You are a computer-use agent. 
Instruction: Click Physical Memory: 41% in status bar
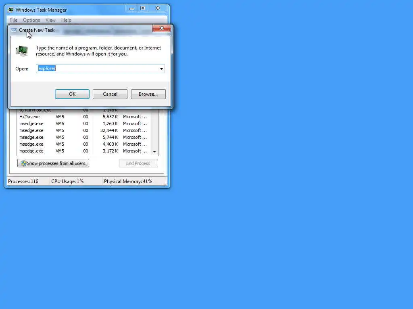(x=128, y=181)
